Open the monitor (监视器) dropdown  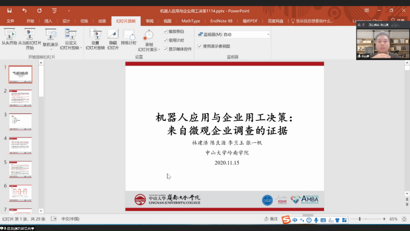point(234,35)
